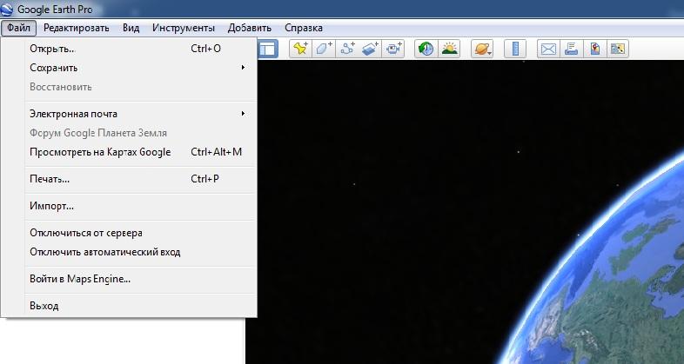684x364 pixels.
Task: Click the Google Earth Pro title icon
Action: coord(7,10)
